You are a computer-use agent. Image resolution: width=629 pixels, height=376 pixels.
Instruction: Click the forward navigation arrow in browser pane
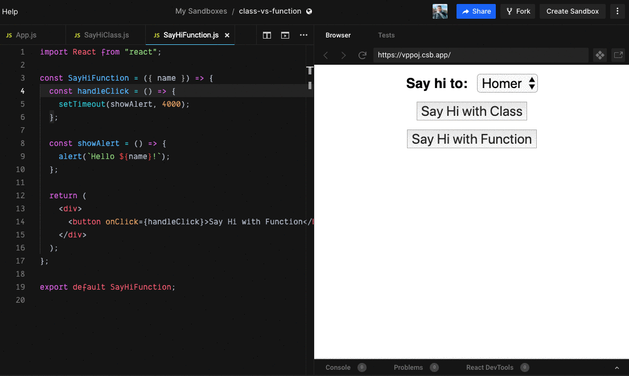tap(343, 55)
